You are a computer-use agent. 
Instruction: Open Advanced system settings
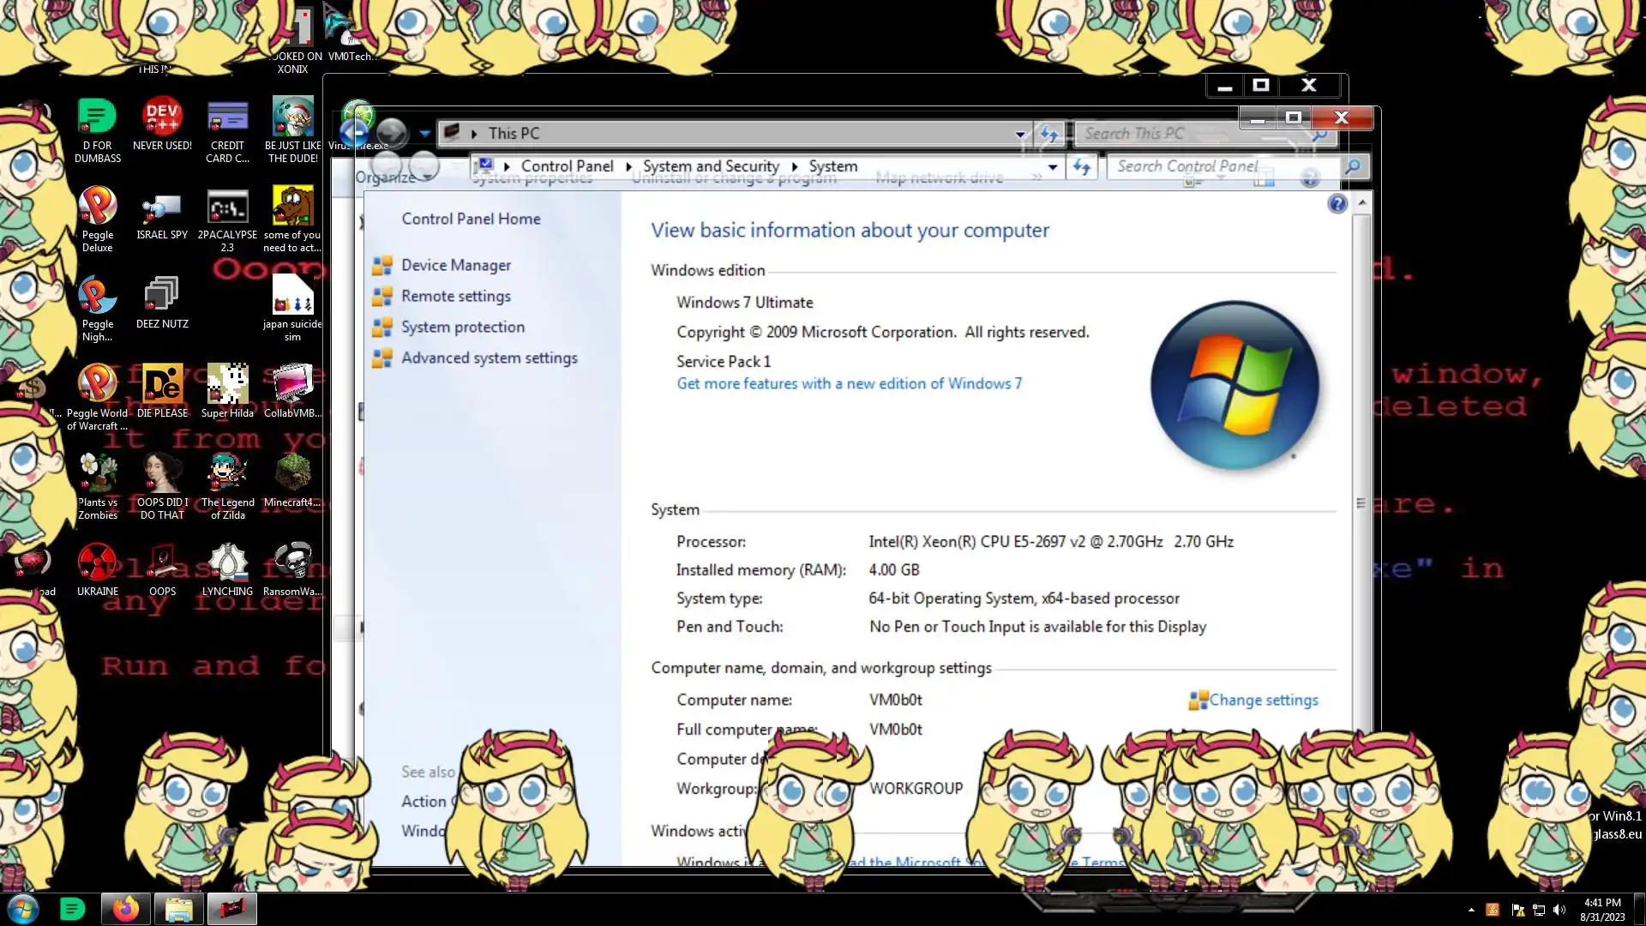point(489,358)
